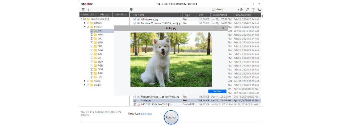Click the File Name column sort arrow
Image resolution: width=342 pixels, height=126 pixels.
click(181, 15)
